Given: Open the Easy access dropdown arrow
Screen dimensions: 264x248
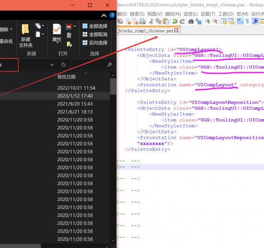Looking at the screenshot, I should (43, 34).
